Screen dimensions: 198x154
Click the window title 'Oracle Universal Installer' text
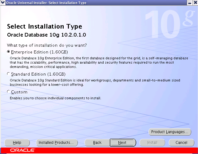pyautogui.click(x=46, y=3)
